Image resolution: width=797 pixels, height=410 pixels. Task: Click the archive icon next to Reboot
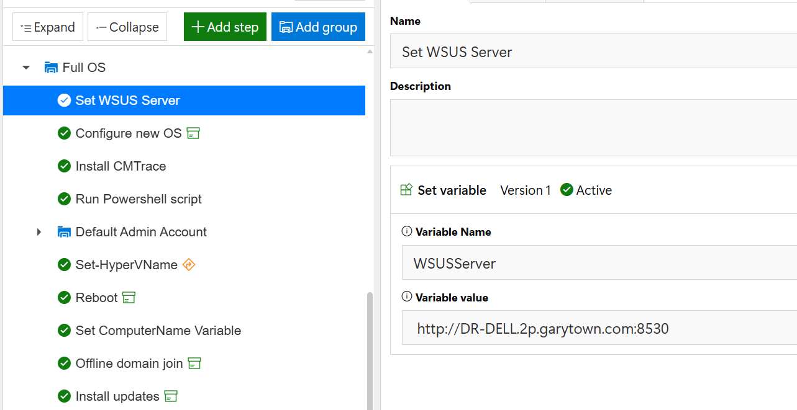129,298
